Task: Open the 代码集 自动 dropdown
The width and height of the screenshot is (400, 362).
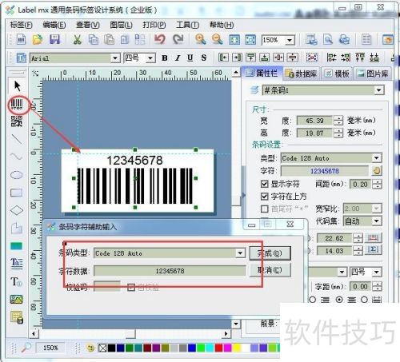Action: 377,221
